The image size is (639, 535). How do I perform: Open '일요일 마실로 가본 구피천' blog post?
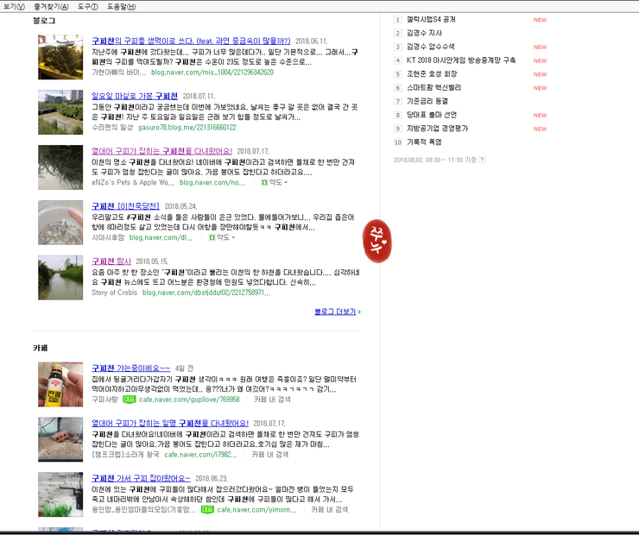point(135,96)
